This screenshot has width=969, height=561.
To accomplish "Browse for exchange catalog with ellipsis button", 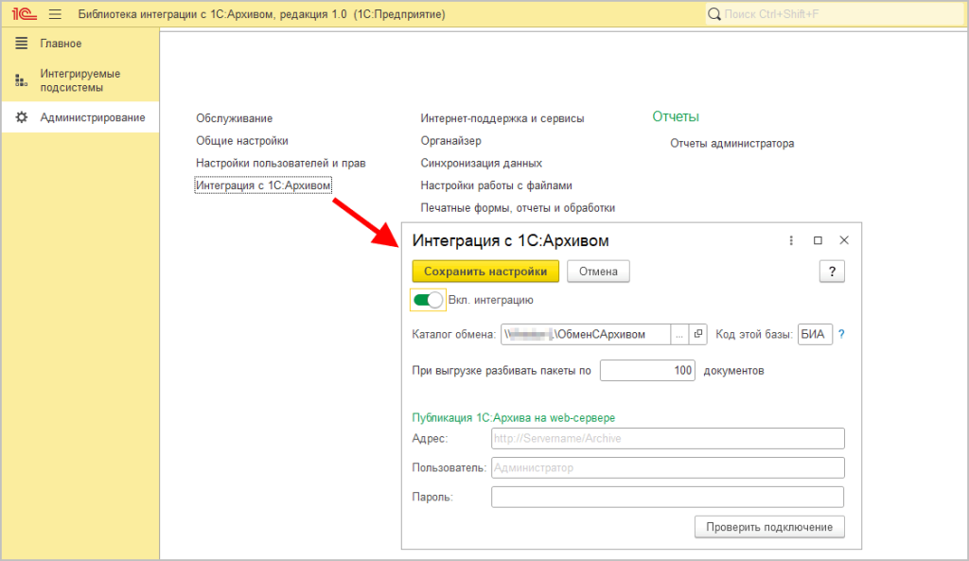I will tap(679, 334).
